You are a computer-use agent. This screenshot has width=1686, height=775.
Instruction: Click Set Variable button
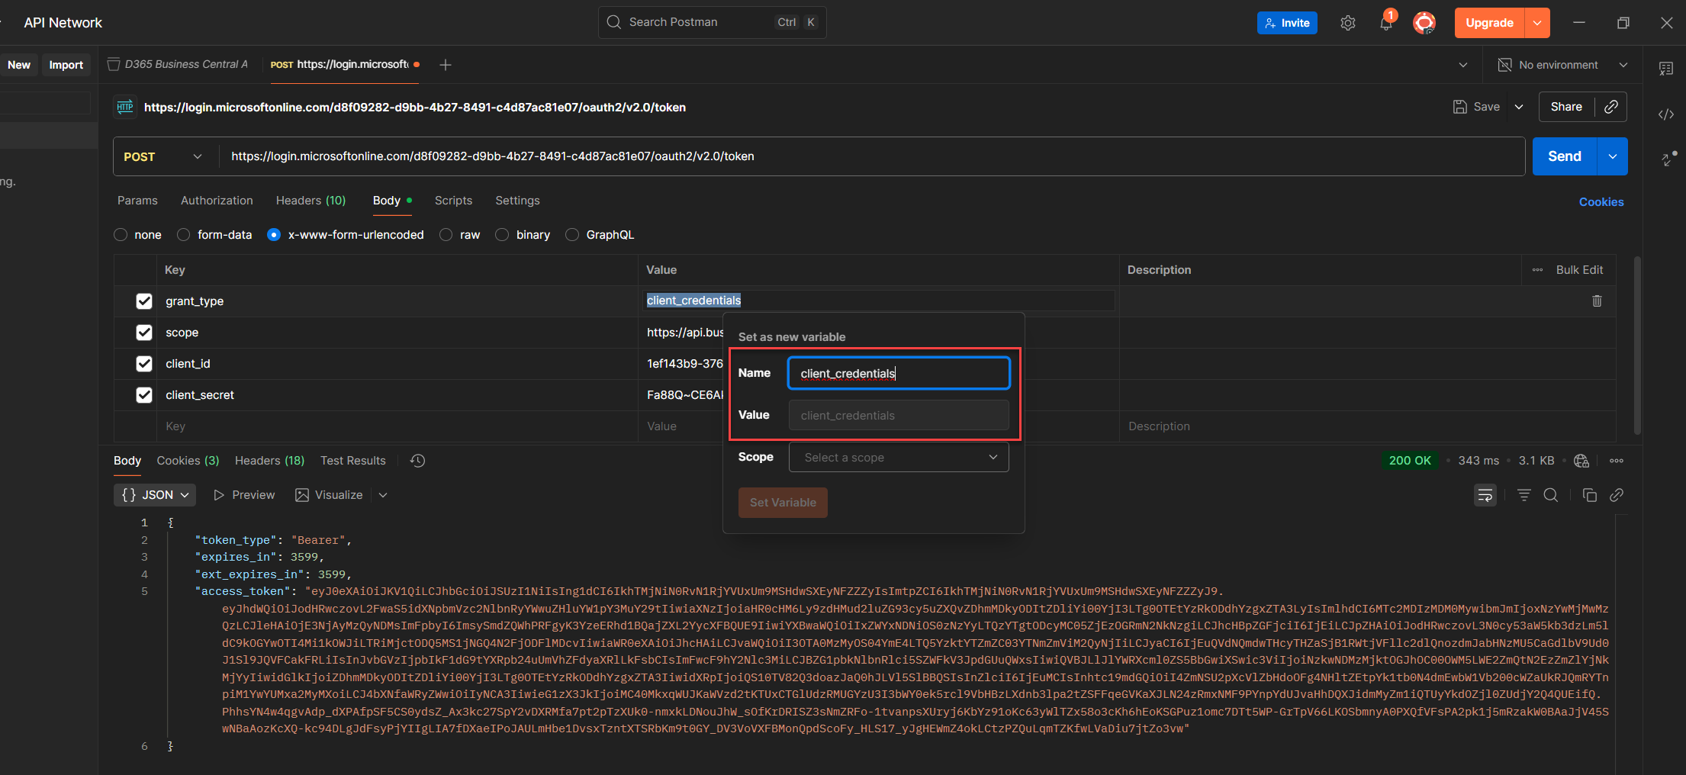783,503
